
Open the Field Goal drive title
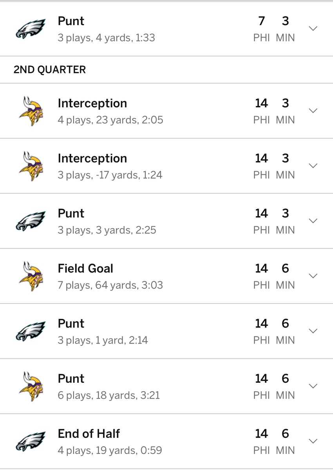[x=85, y=269]
